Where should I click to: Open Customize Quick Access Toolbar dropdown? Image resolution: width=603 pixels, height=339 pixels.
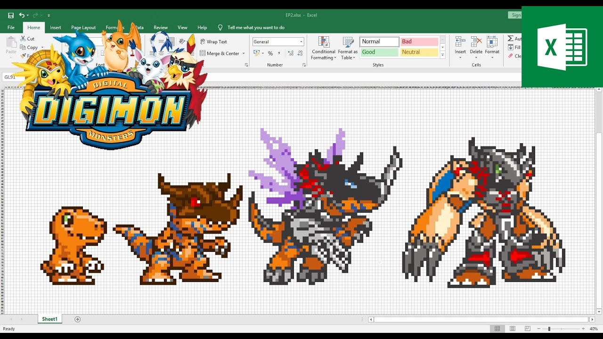point(49,16)
